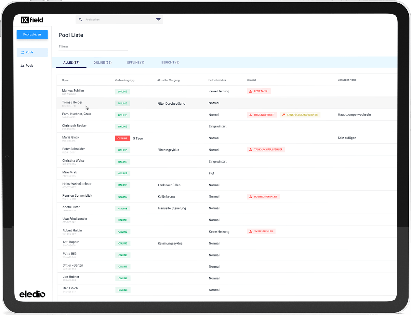Click the Dosierungfehler warning badge

coord(263,197)
